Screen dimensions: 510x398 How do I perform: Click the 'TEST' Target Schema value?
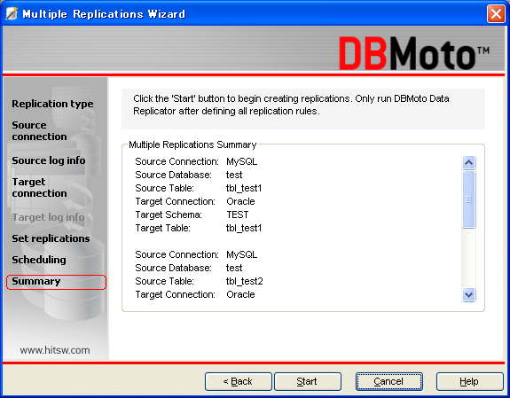(238, 215)
